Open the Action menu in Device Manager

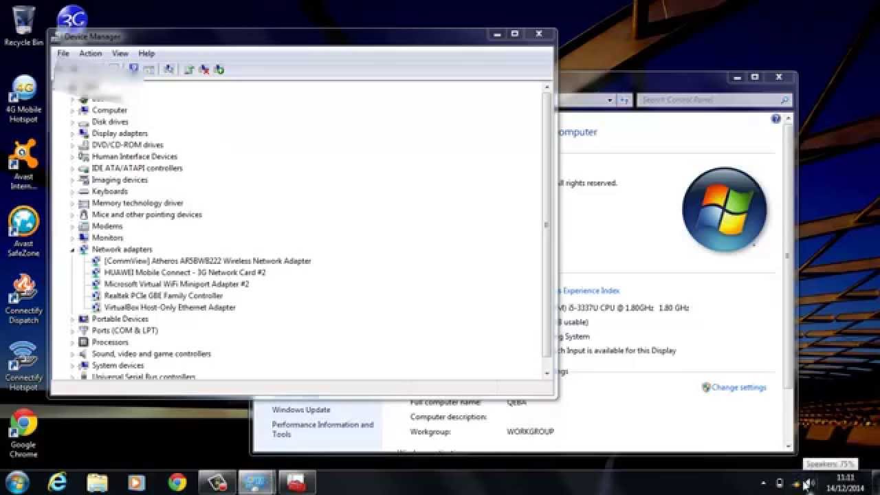[90, 54]
